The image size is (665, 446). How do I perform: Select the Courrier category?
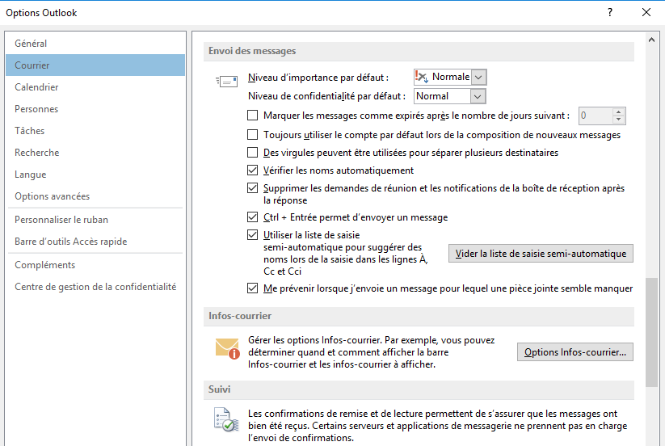[x=95, y=65]
